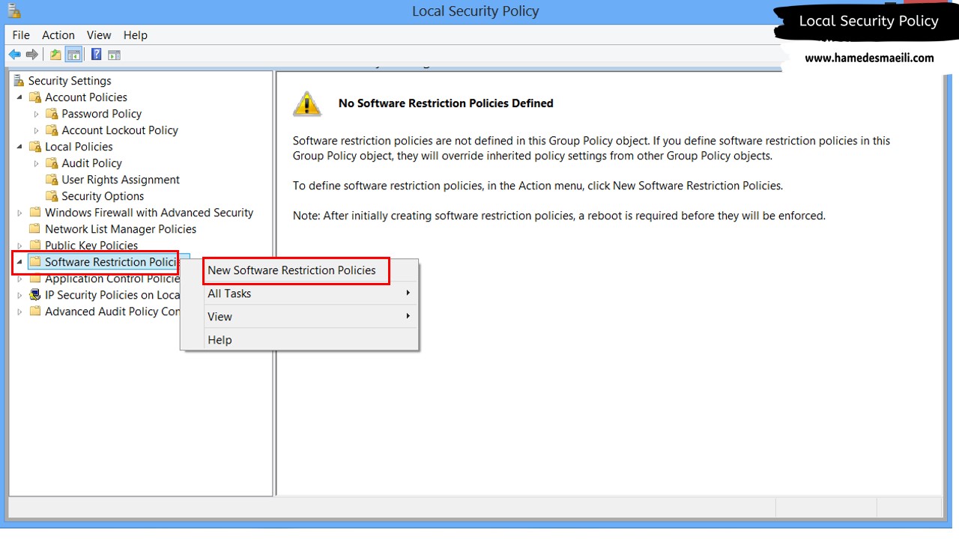Select Security Options label
Image resolution: width=959 pixels, height=539 pixels.
click(x=103, y=196)
